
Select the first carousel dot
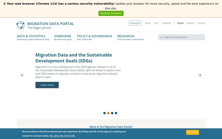coord(104,113)
